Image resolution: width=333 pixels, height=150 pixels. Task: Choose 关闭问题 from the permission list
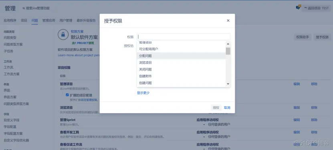point(181,69)
